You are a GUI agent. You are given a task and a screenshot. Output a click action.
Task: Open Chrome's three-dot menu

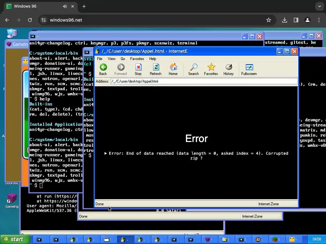[x=319, y=20]
